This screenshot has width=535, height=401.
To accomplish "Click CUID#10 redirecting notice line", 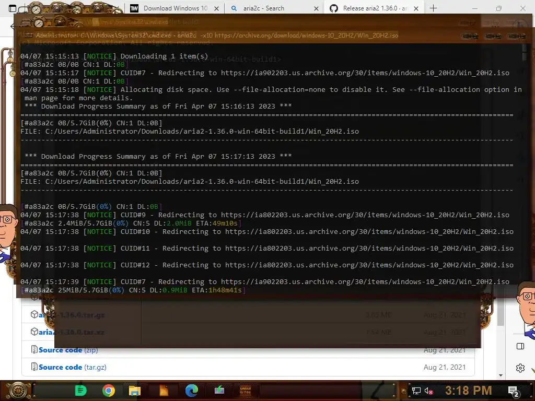I will [267, 232].
